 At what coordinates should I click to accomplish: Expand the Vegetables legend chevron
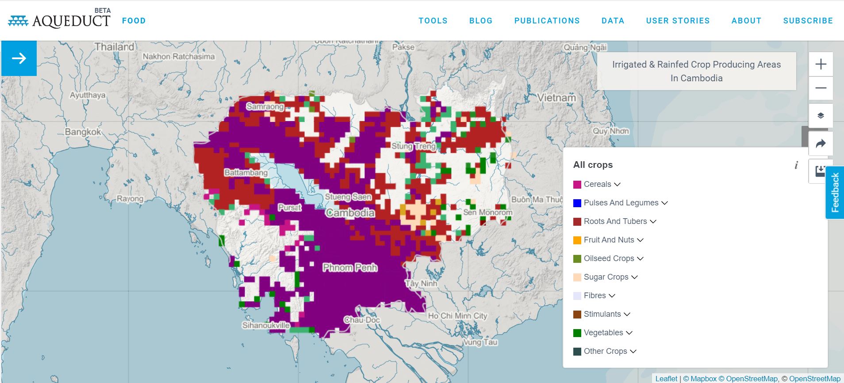click(629, 333)
